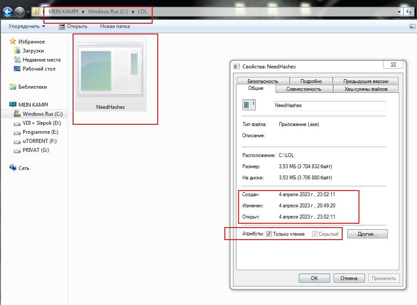Select Избранное star icon in the sidebar
417x305 pixels.
click(x=12, y=41)
